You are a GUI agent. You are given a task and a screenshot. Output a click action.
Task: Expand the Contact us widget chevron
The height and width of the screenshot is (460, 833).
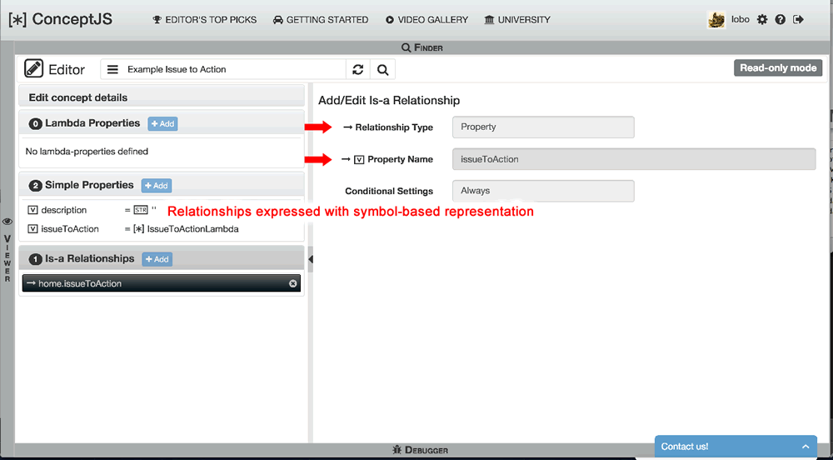(806, 447)
